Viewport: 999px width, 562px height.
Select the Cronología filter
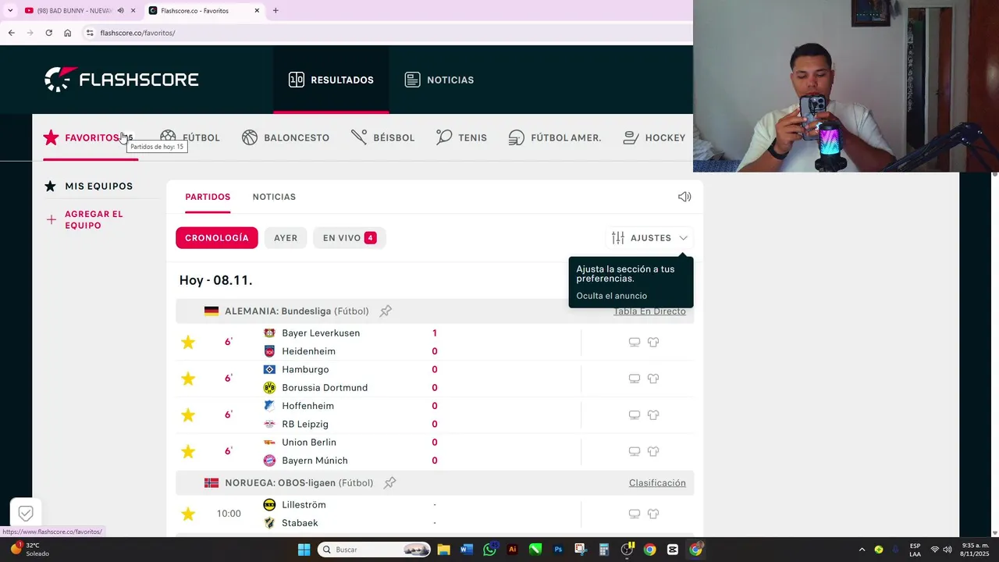[x=217, y=238]
